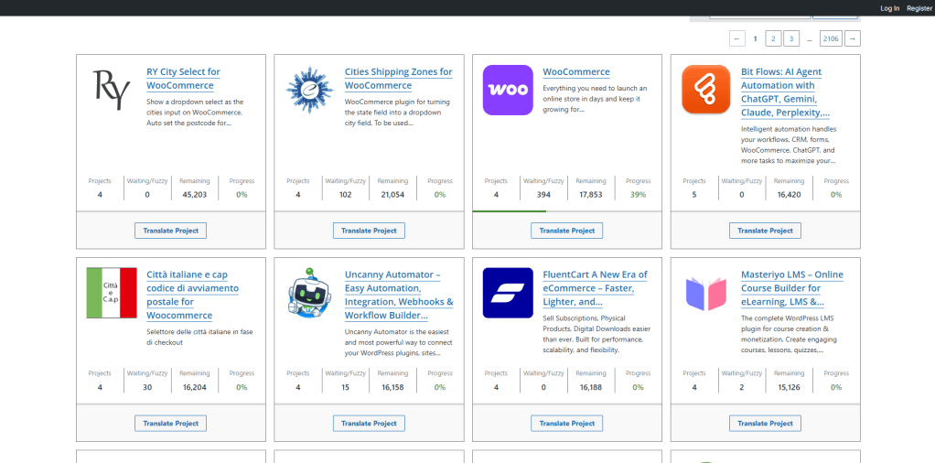
Task: Open the Log In link
Action: click(889, 8)
